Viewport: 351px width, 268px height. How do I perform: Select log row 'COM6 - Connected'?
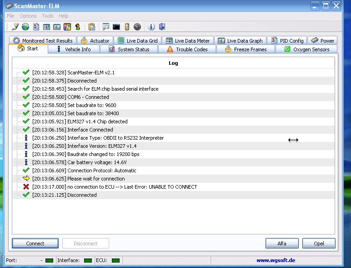click(174, 97)
